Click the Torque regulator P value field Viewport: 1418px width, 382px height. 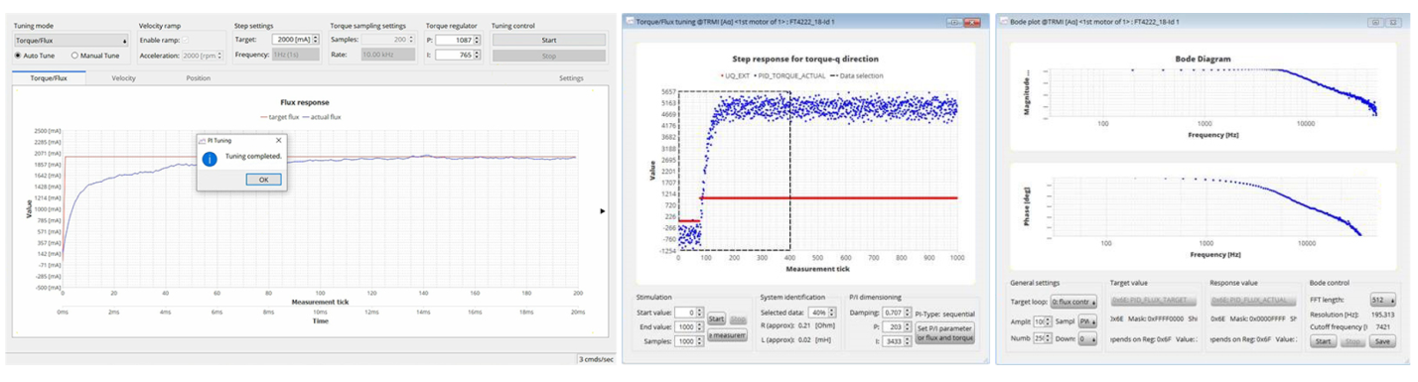(x=458, y=40)
